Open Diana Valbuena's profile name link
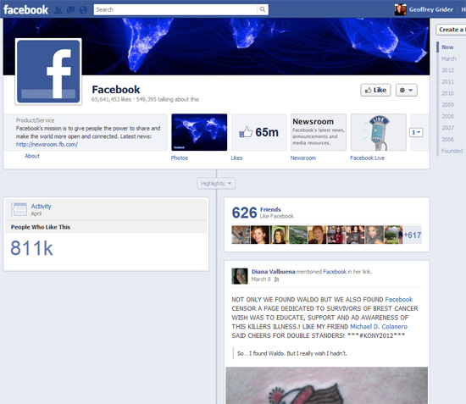The width and height of the screenshot is (466, 404). [274, 272]
